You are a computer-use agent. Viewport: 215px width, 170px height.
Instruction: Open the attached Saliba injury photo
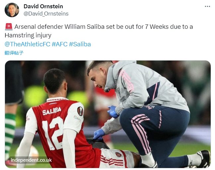point(108,114)
